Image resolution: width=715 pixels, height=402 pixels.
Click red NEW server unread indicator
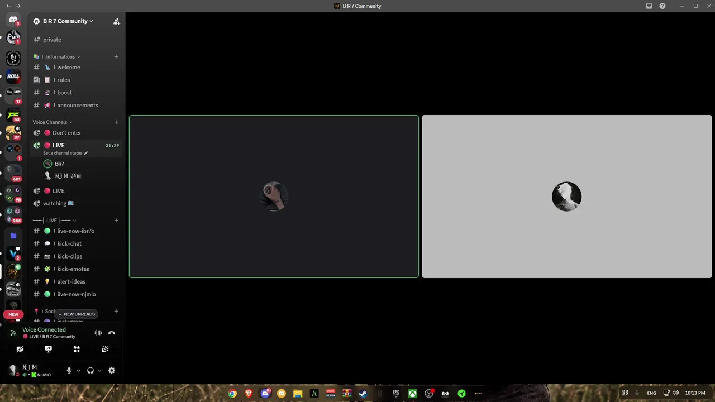tap(13, 314)
